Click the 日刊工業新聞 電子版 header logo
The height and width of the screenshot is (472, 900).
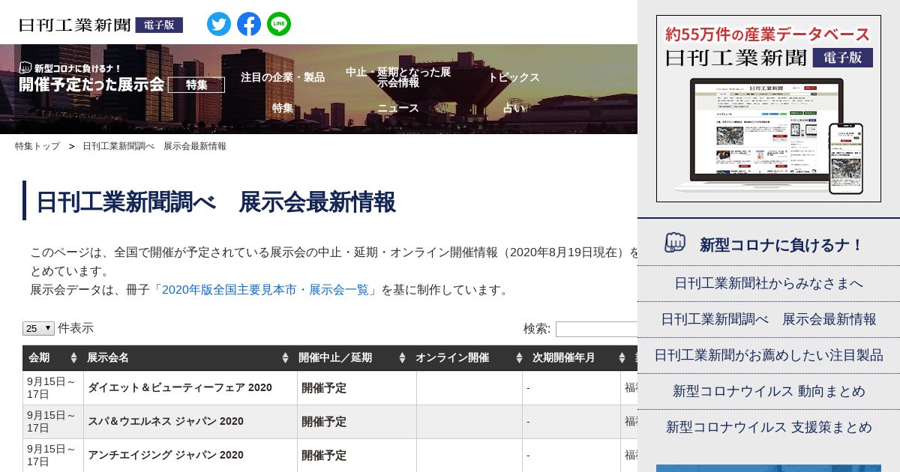coord(101,25)
